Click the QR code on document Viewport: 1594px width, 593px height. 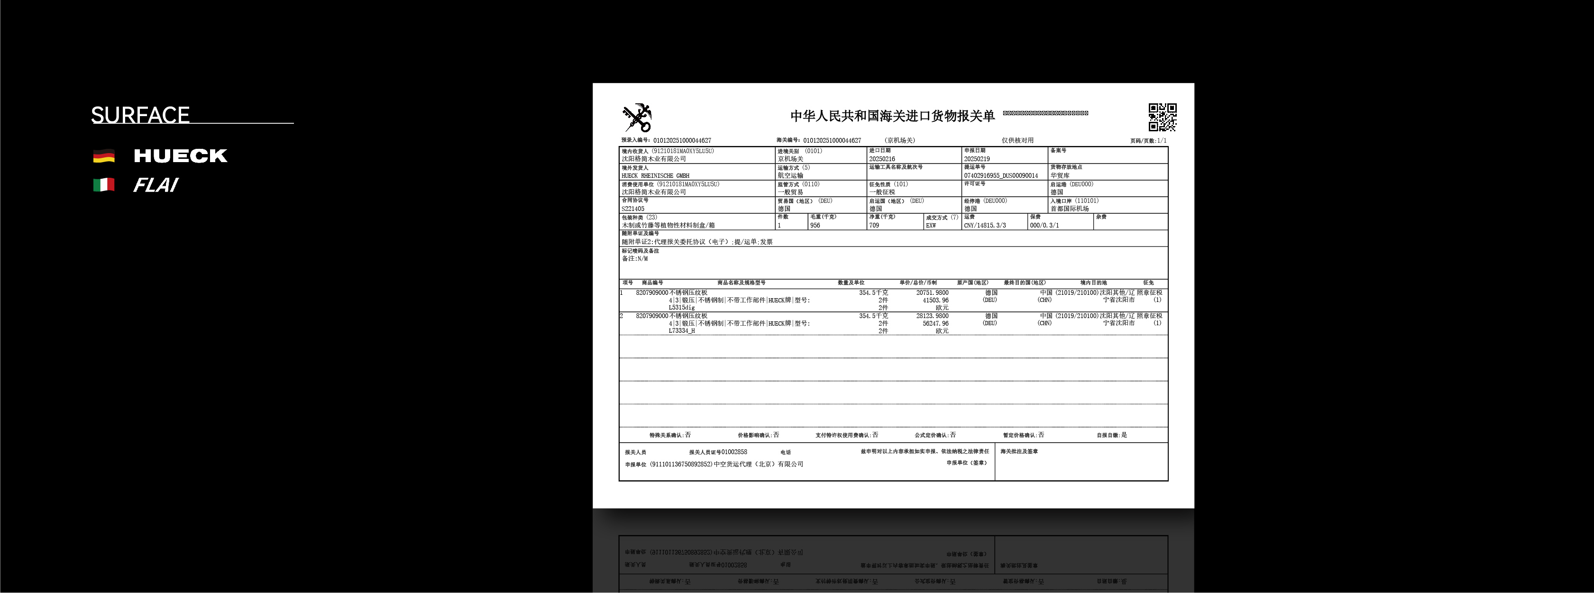click(1162, 118)
